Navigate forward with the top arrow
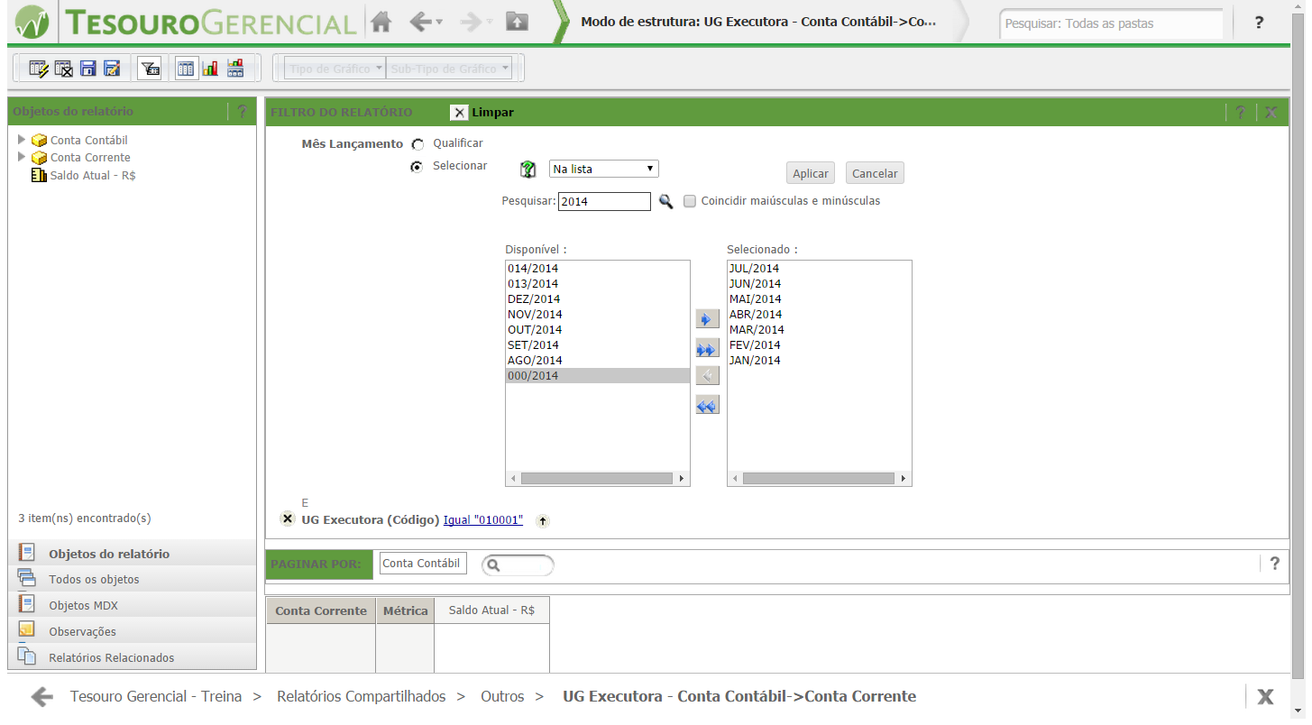1312x725 pixels. pyautogui.click(x=471, y=23)
